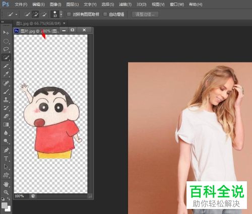Select the Healing Brush tool

click(x=6, y=83)
